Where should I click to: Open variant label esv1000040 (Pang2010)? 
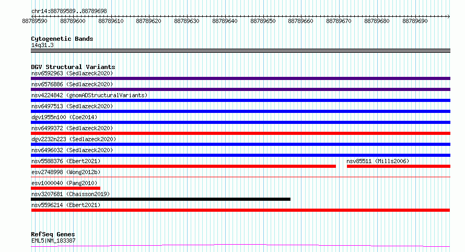(x=64, y=183)
